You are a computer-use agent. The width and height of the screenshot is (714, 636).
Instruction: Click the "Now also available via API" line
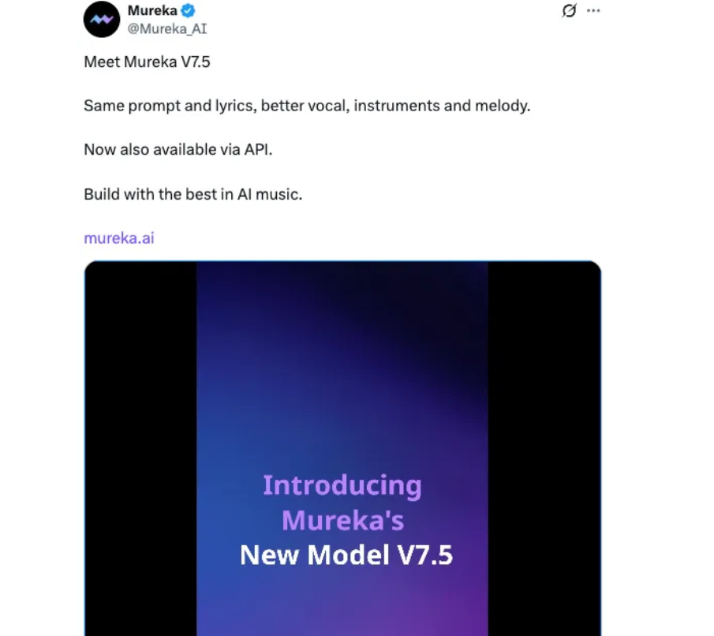(178, 150)
